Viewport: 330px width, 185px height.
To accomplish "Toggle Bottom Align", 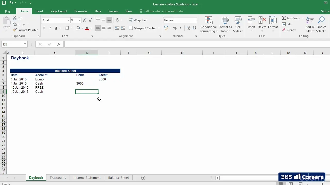I will (x=109, y=20).
